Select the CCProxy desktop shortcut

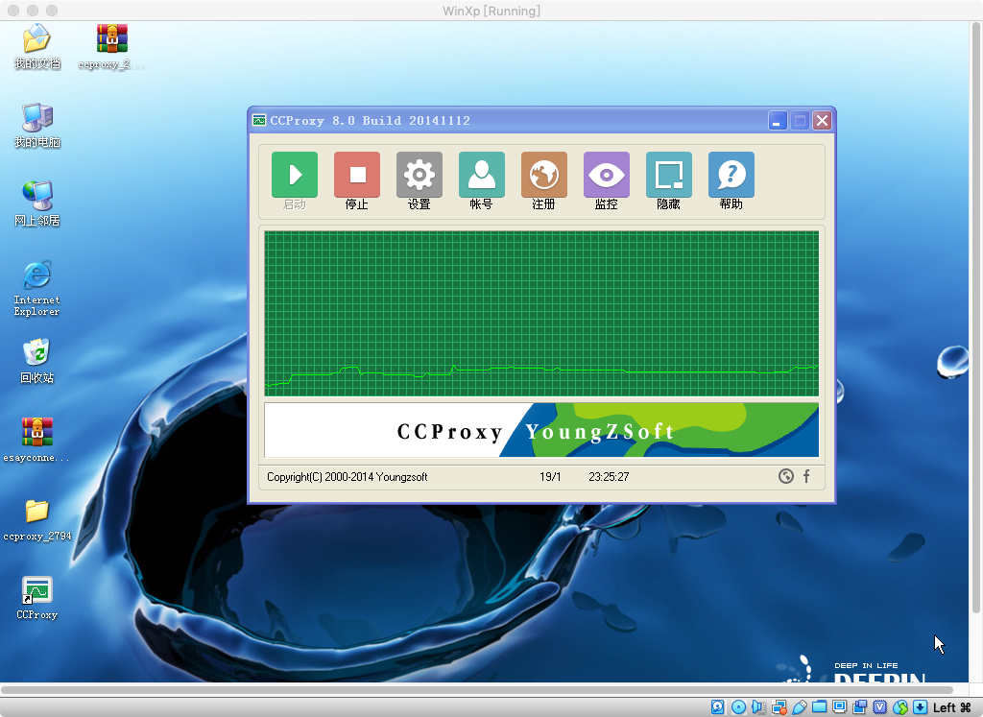36,590
